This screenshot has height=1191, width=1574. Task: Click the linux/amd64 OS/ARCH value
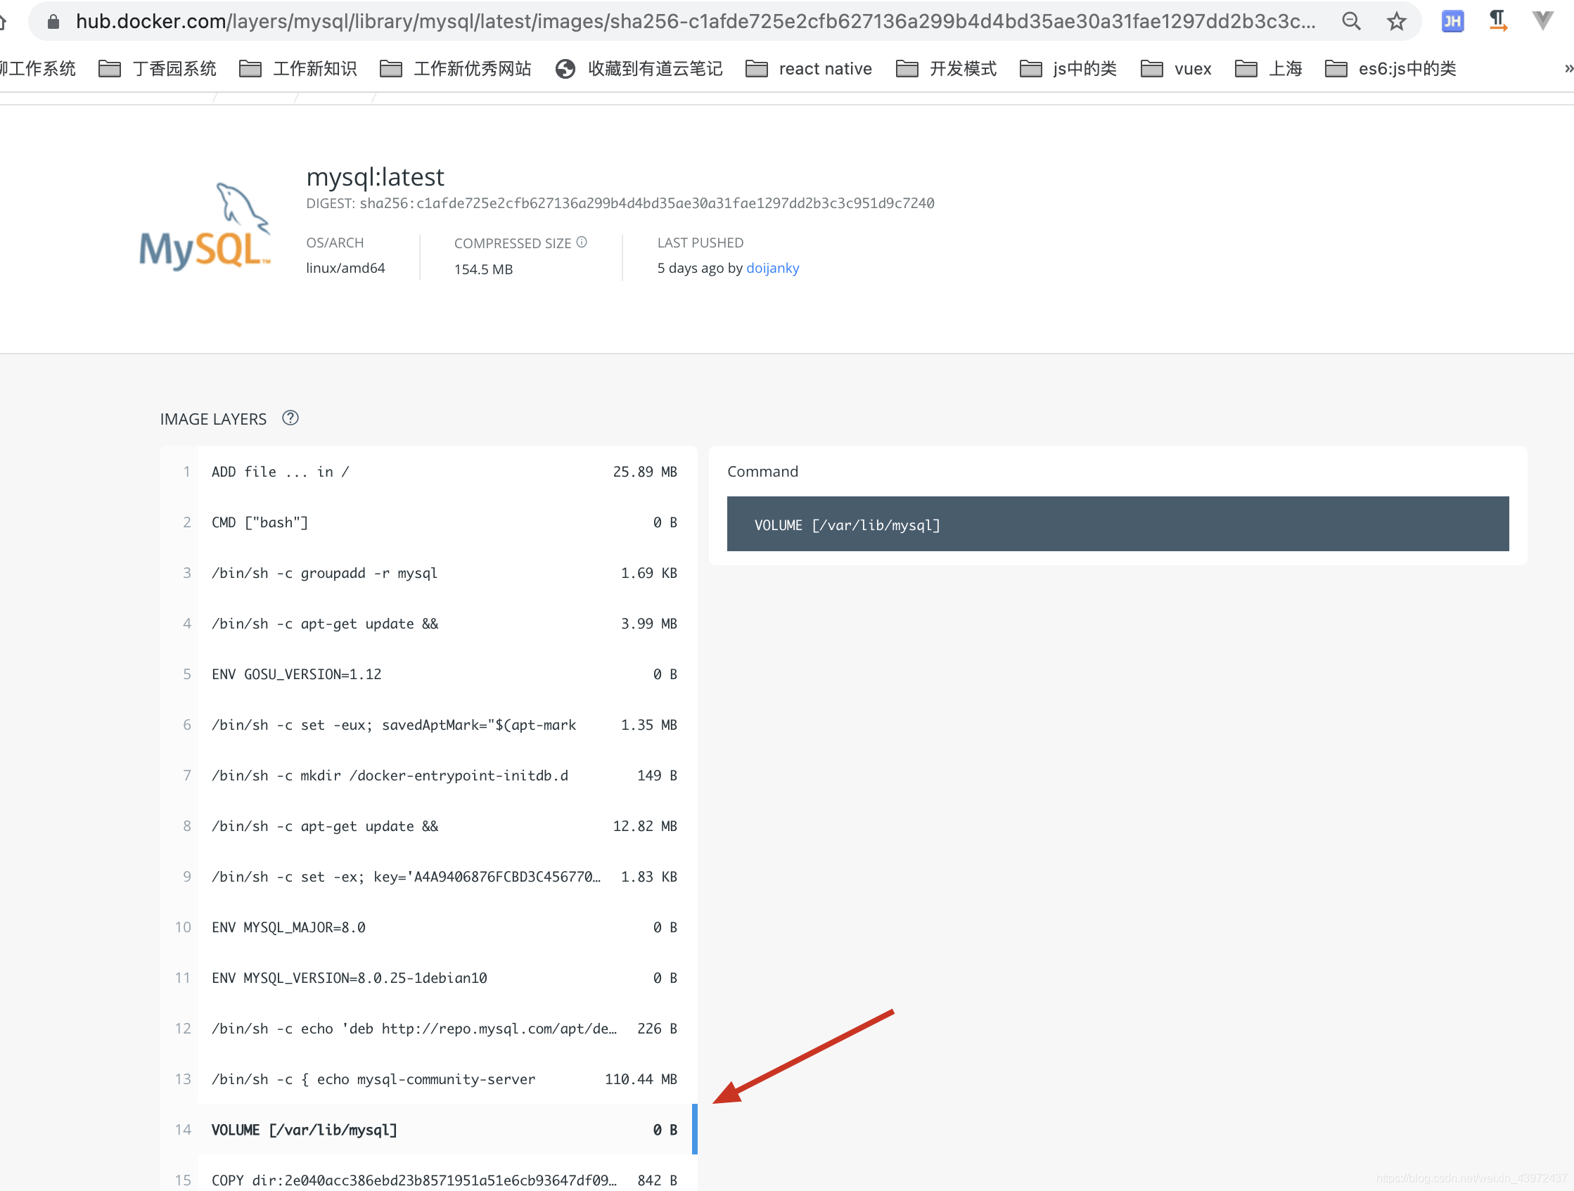pos(345,269)
